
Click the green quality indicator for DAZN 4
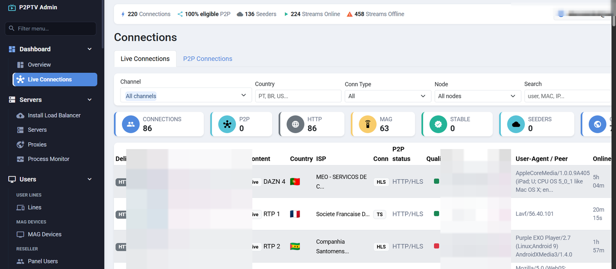tap(436, 181)
